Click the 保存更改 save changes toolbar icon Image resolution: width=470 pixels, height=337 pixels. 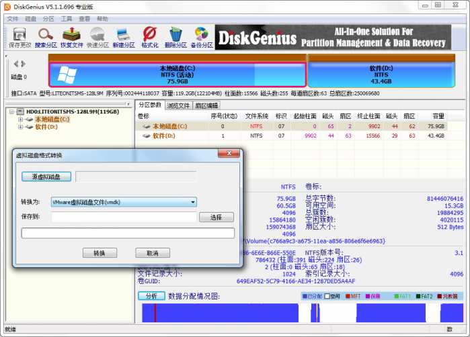pos(19,38)
